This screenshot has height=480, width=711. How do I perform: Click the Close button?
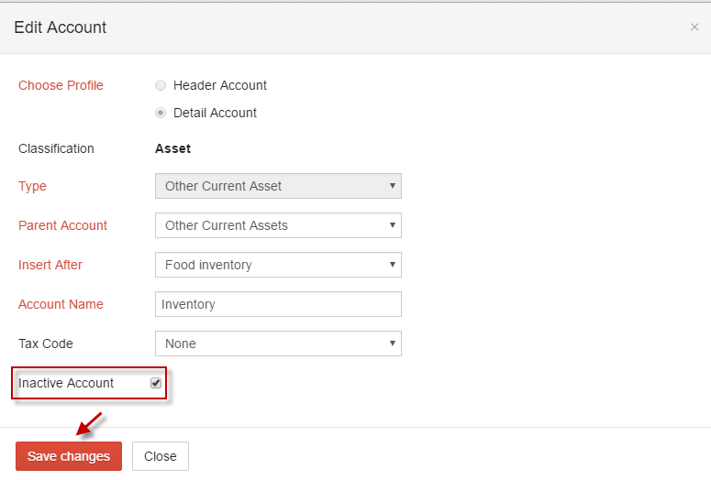(160, 456)
